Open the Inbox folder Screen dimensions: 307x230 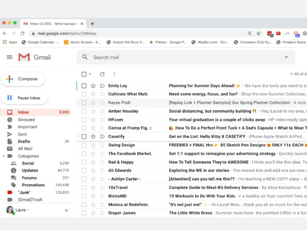point(36,112)
